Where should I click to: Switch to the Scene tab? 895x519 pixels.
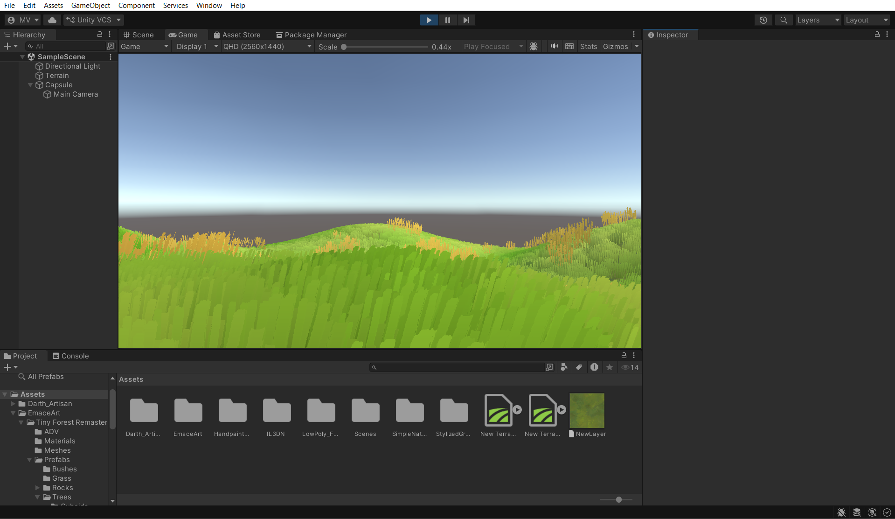139,35
